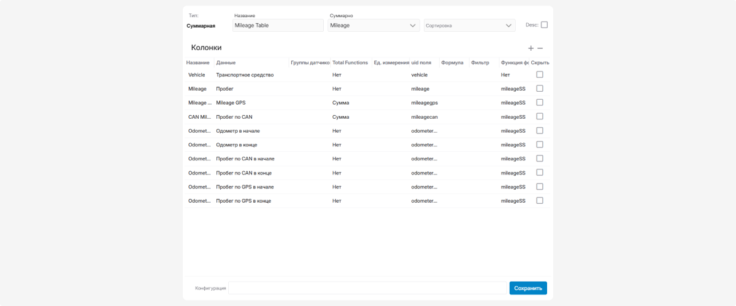Select the Одометр в конце cell

point(237,145)
